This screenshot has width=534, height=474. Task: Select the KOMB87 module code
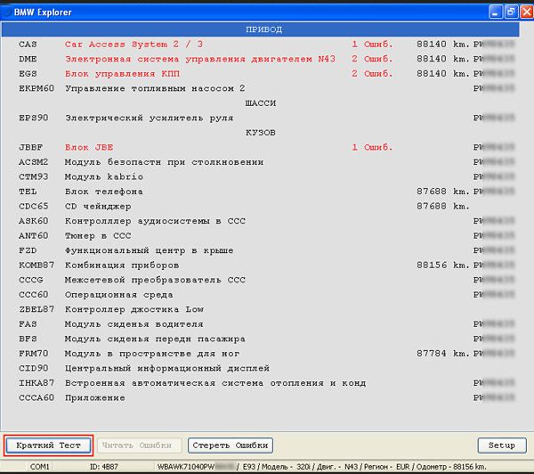click(x=36, y=265)
